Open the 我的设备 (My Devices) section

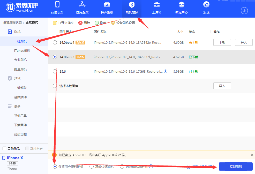pos(57,8)
